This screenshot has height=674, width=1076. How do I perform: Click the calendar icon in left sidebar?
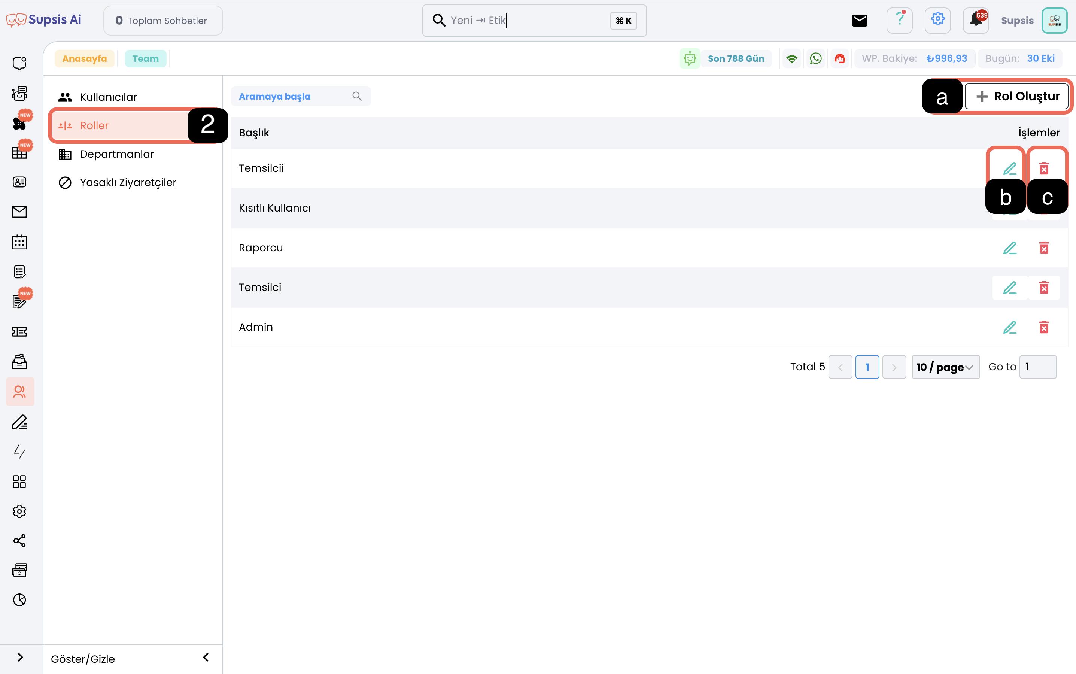19,242
